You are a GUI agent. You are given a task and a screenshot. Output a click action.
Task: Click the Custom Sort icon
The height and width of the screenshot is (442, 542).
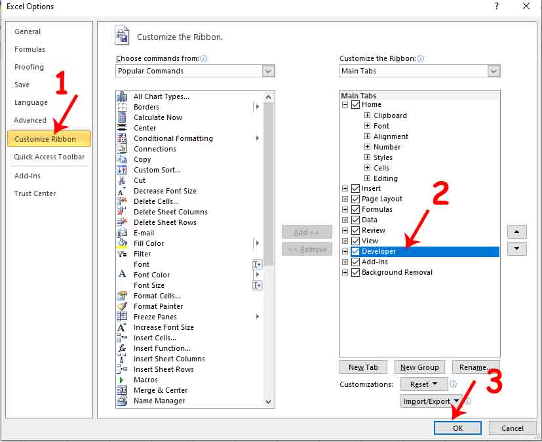[x=122, y=170]
